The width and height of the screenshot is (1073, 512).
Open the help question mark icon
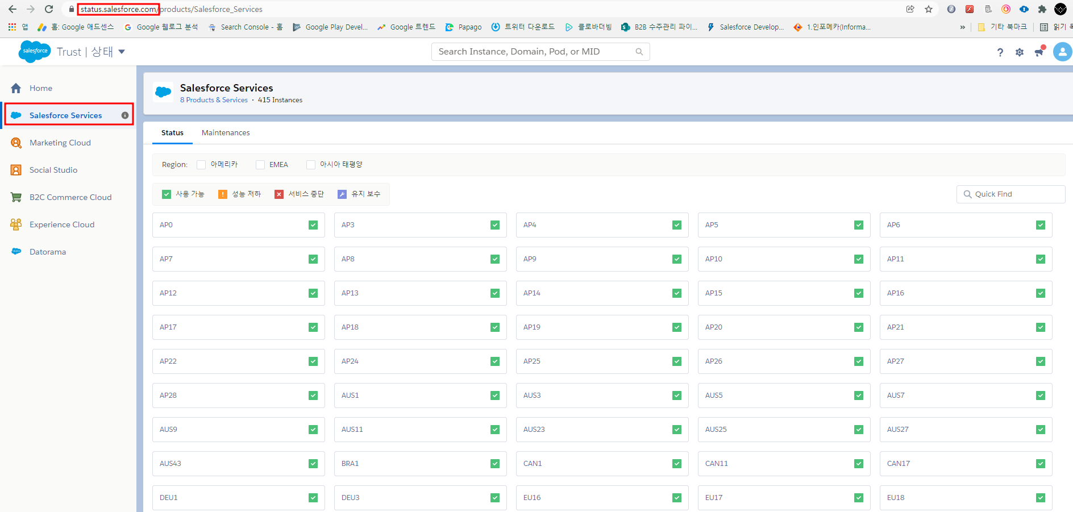[x=1000, y=52]
